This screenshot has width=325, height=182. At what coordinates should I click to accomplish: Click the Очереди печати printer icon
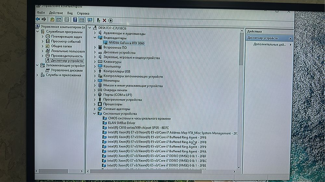point(100,90)
